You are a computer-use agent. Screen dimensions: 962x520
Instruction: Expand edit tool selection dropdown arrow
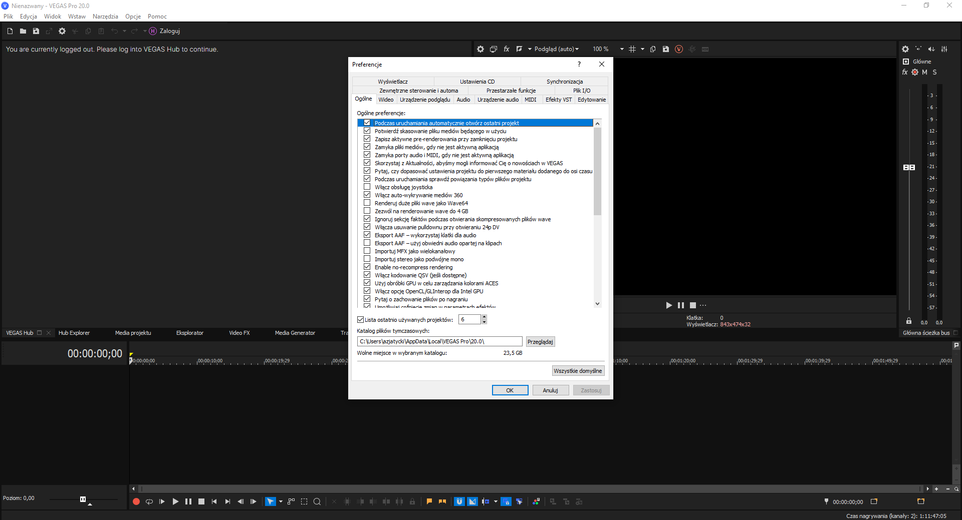[281, 501]
